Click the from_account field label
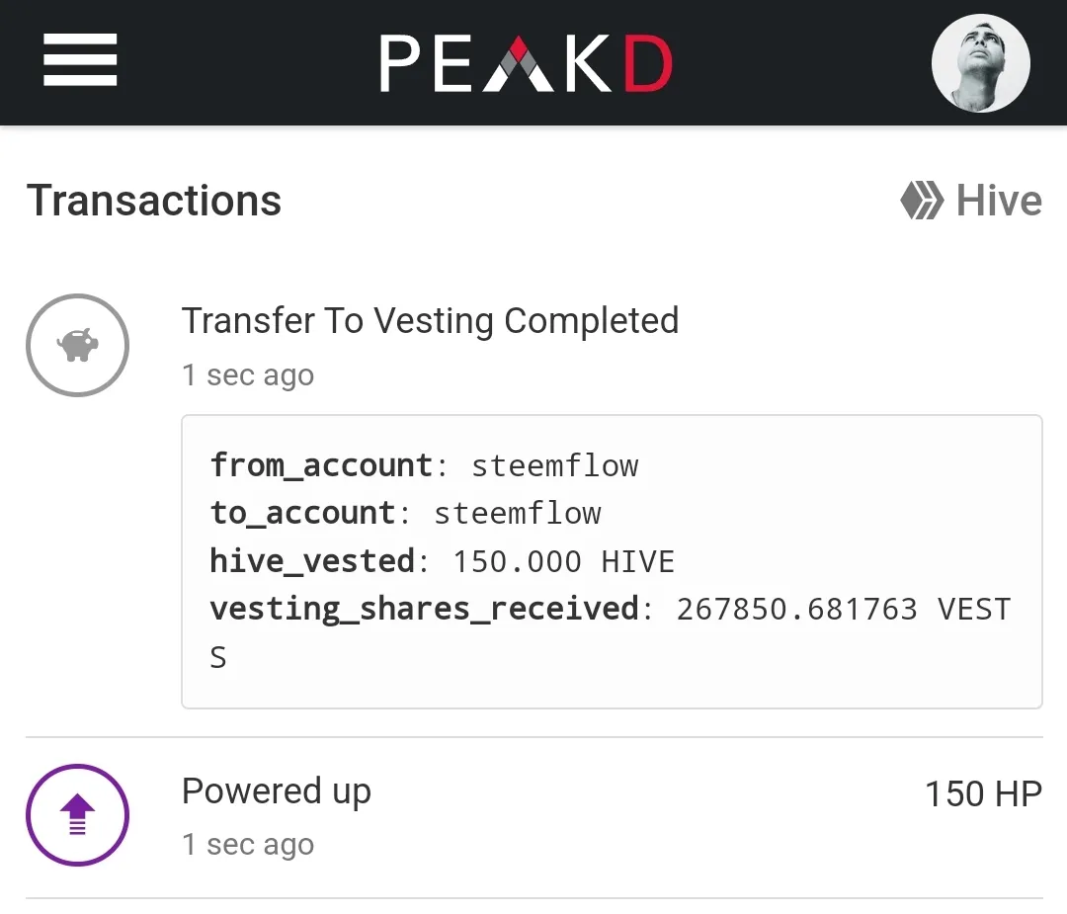1067x914 pixels. 321,466
